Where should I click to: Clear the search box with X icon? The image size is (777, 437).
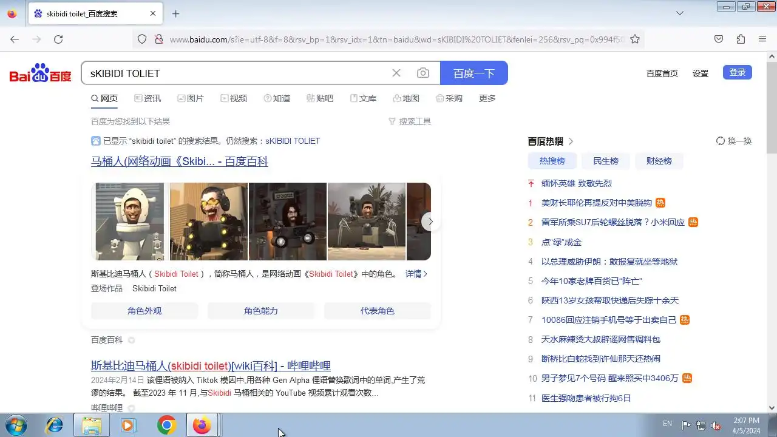tap(396, 73)
